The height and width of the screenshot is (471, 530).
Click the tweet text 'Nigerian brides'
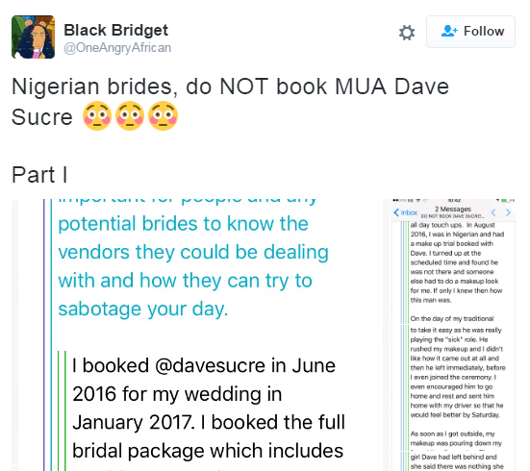[x=94, y=87]
